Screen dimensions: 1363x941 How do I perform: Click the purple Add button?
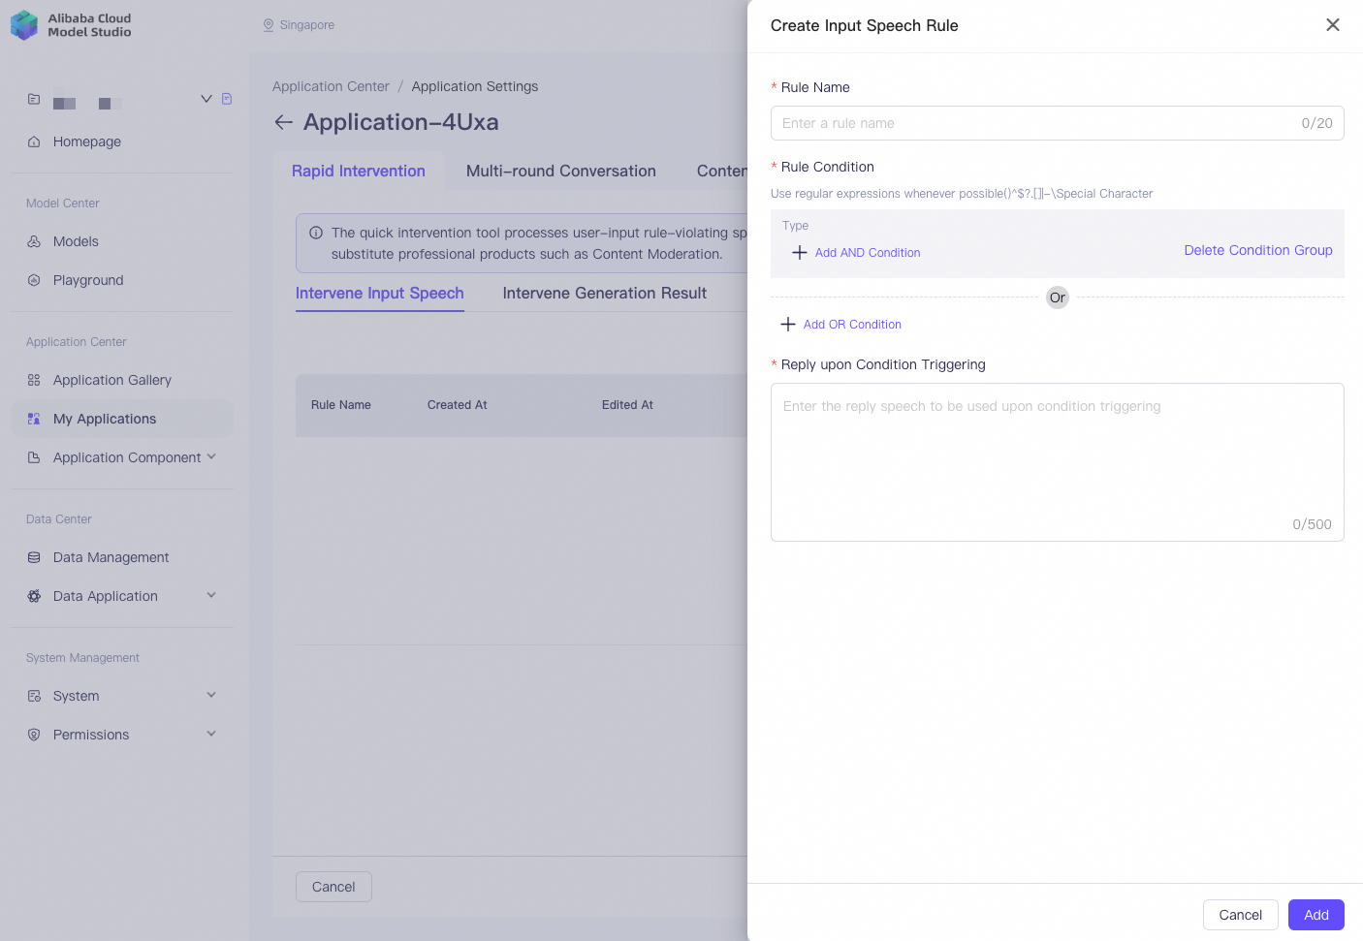click(x=1315, y=915)
